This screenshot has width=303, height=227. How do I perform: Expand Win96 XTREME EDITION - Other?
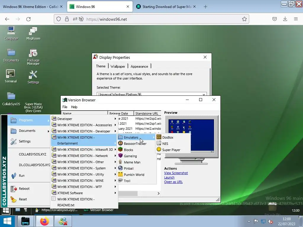click(84, 162)
